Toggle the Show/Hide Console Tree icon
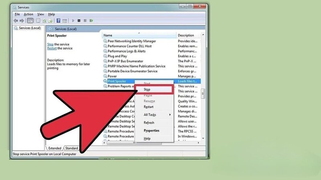321x180 pixels. [30, 21]
